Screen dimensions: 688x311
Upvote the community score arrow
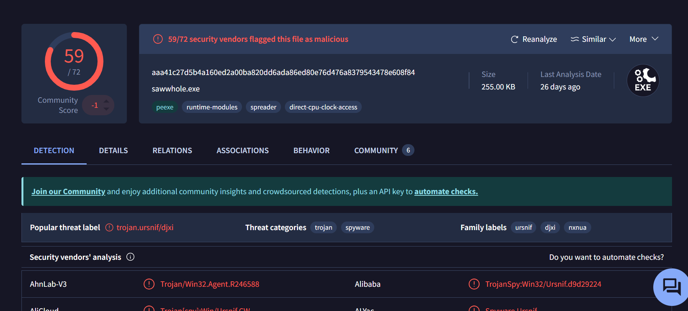[x=106, y=101]
